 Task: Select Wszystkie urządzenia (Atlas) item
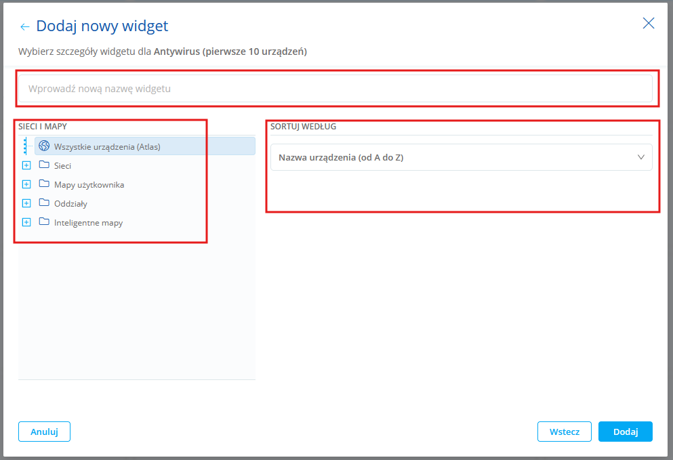coord(107,146)
